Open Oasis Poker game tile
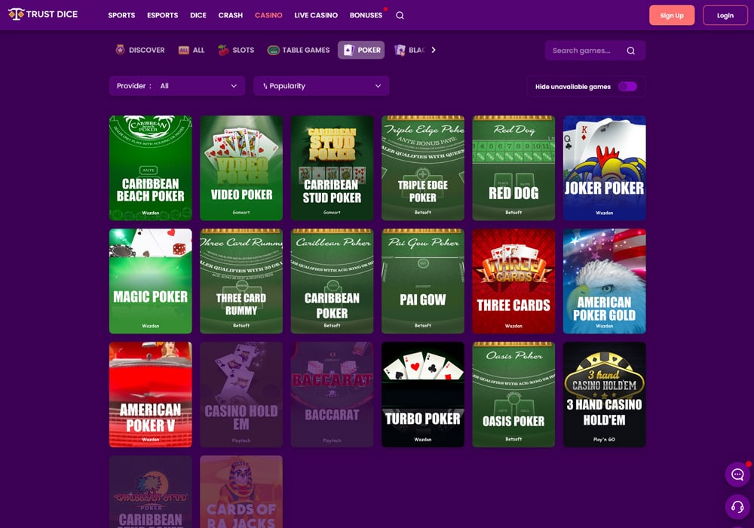 pos(513,394)
